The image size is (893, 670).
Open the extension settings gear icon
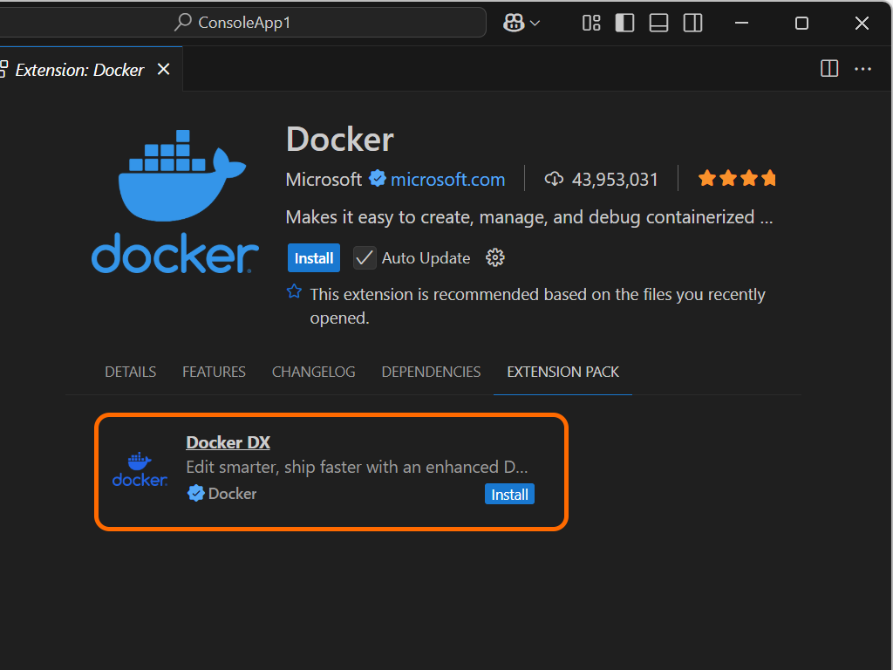click(x=494, y=257)
